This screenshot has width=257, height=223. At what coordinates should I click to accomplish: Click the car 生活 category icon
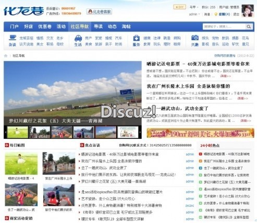pos(78,38)
